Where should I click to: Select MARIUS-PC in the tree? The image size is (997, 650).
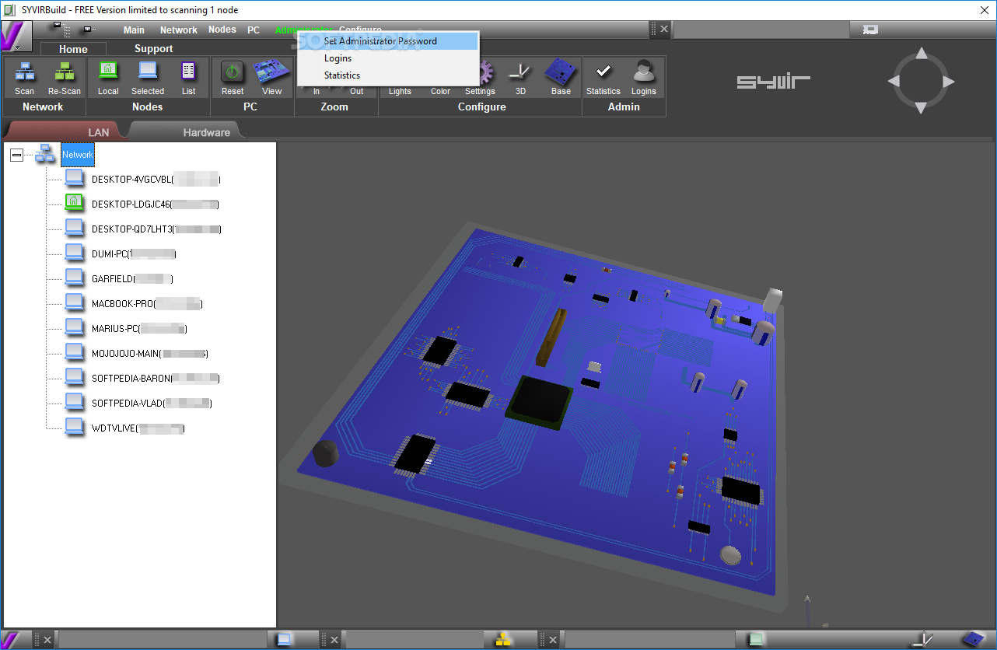pyautogui.click(x=139, y=329)
